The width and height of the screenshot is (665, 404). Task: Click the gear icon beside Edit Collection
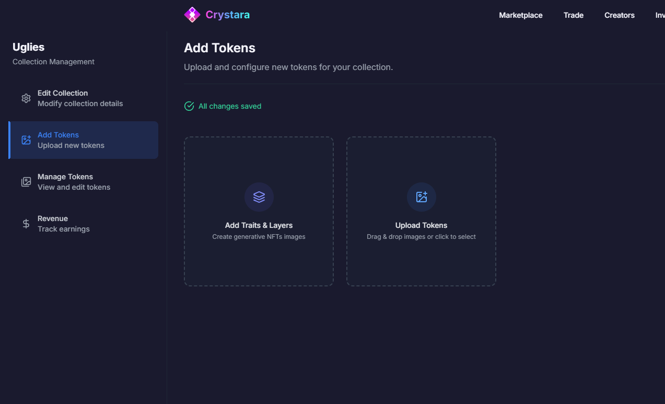pos(26,98)
